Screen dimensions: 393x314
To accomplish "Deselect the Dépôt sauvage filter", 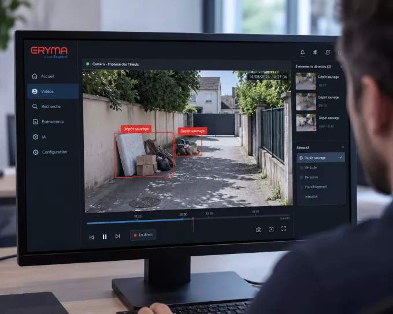I will pyautogui.click(x=321, y=158).
